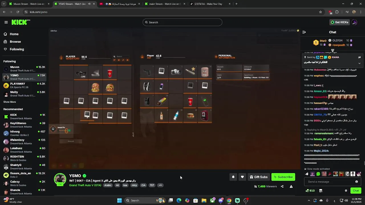Click Get KICKs button

tap(340, 22)
